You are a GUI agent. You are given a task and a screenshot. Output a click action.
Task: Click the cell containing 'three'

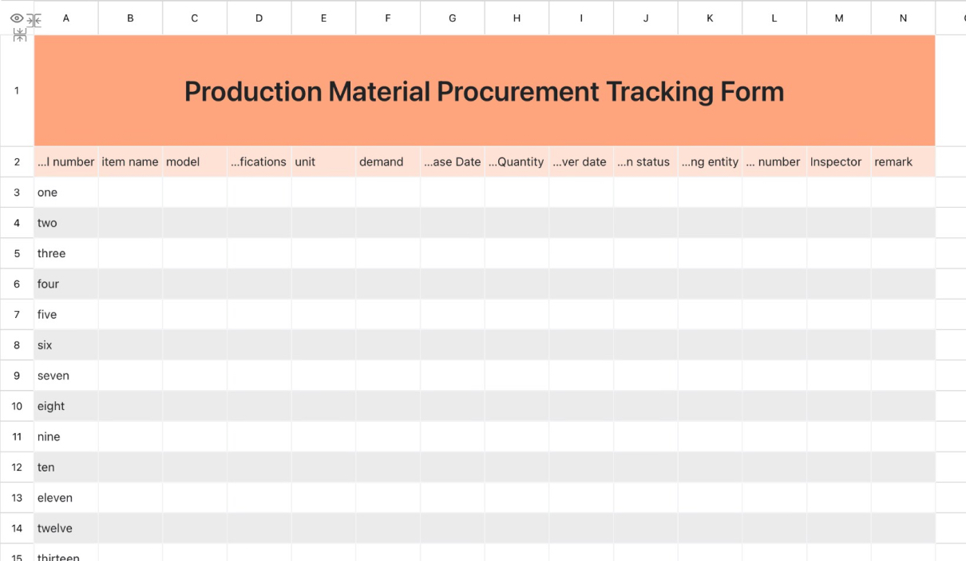66,253
